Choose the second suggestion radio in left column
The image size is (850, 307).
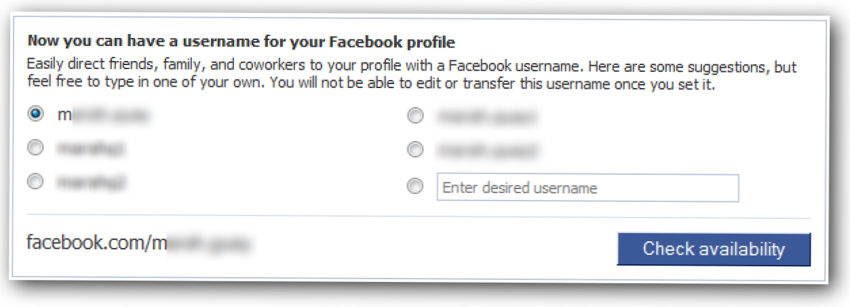(x=35, y=148)
